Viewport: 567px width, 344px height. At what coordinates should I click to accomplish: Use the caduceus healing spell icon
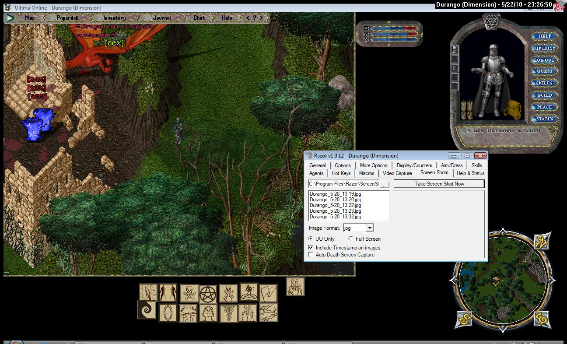pos(228,313)
